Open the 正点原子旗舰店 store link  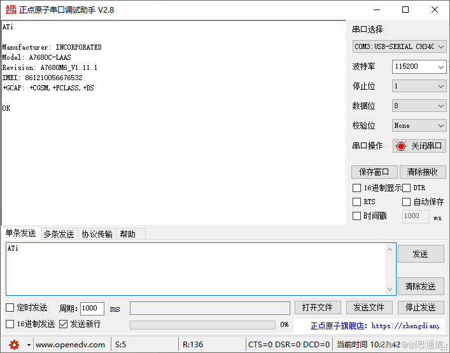[375, 326]
